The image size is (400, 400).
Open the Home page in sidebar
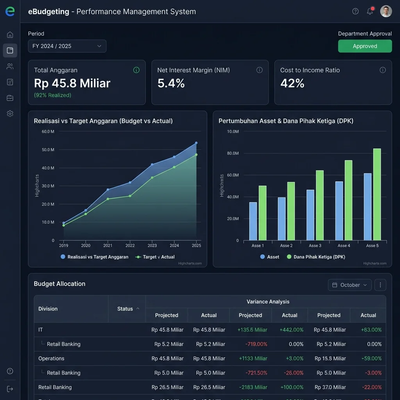(x=10, y=35)
